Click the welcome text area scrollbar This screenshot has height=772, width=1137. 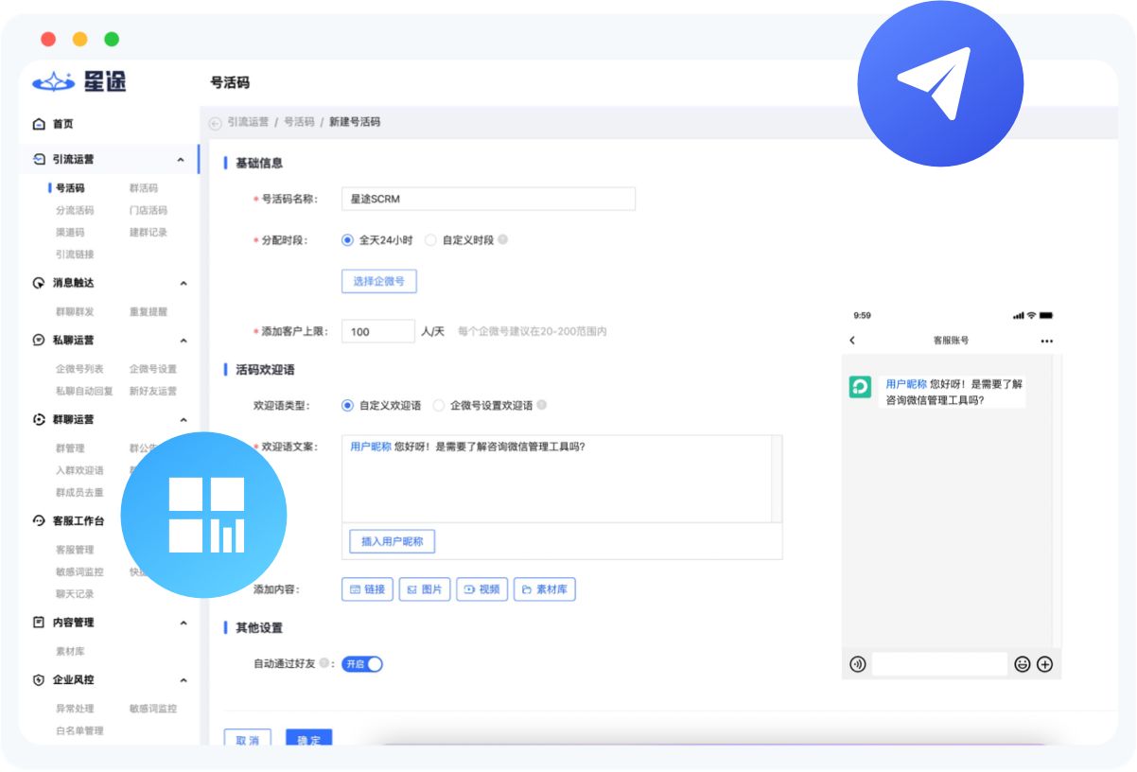click(777, 479)
